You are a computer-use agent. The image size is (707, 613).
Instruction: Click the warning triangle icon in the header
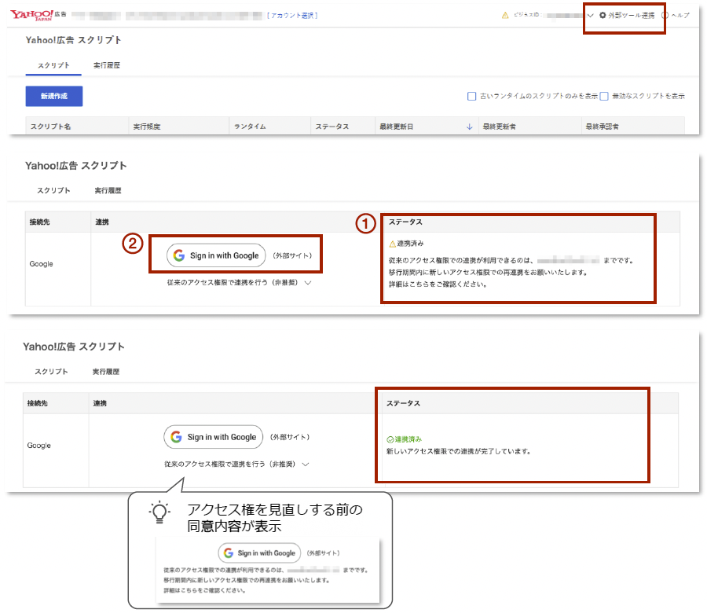pos(505,16)
